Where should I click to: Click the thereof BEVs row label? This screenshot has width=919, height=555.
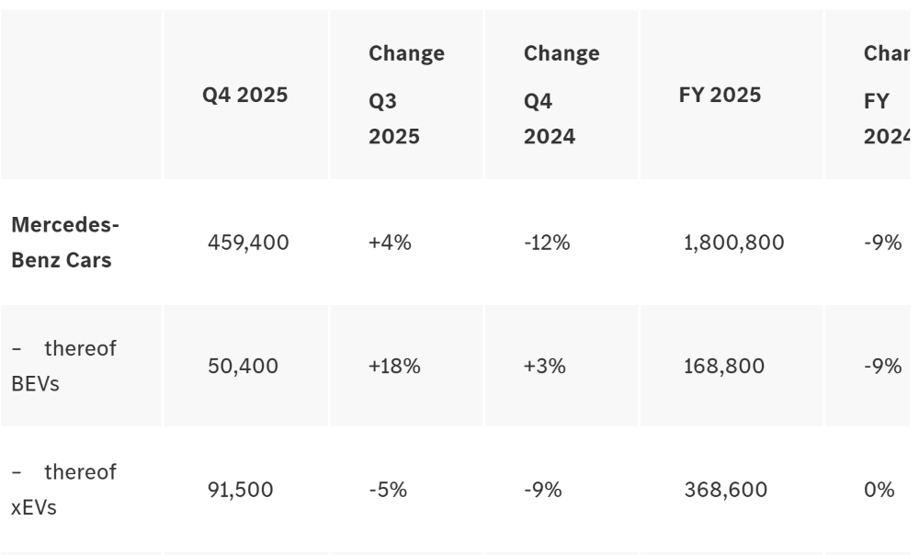click(x=64, y=366)
